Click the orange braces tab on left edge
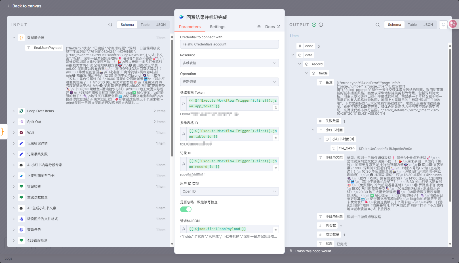This screenshot has height=263, width=459. point(3,131)
